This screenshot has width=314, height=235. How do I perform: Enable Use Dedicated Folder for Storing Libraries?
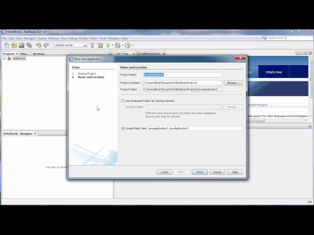tap(123, 101)
